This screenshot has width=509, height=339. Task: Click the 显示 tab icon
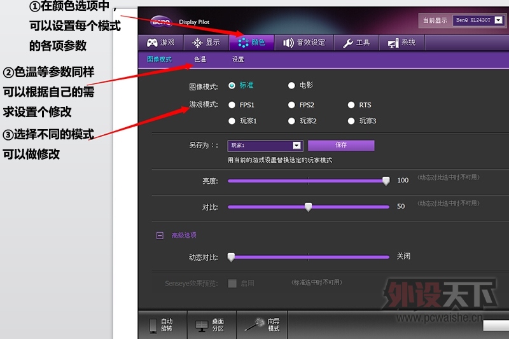pos(197,43)
